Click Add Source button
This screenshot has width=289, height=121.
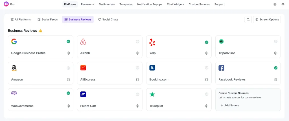230,106
